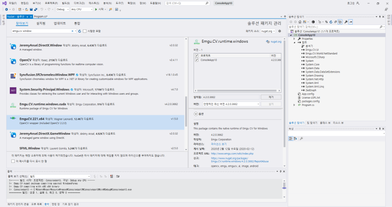
Task: Select ZedGraph reference in Solution Explorer
Action: pyautogui.click(x=311, y=90)
